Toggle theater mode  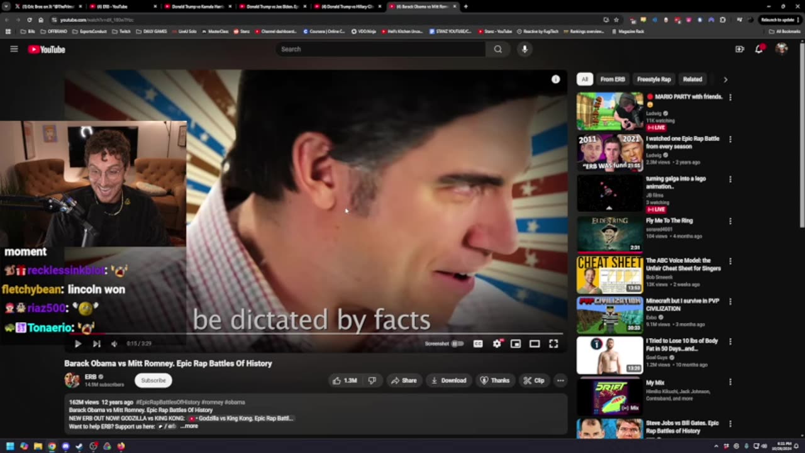point(535,344)
